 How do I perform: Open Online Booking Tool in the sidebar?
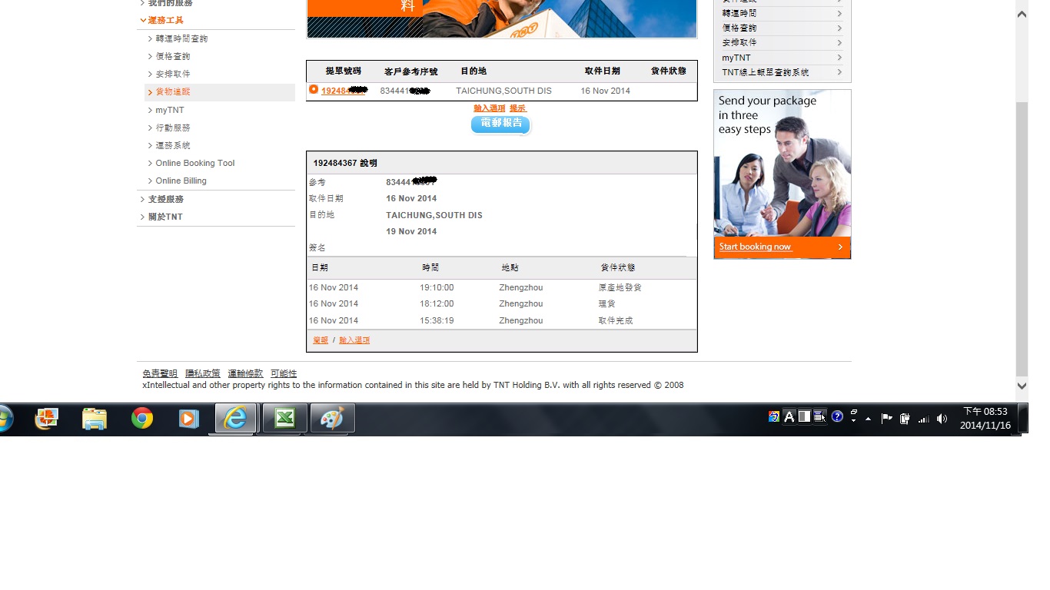pos(194,163)
